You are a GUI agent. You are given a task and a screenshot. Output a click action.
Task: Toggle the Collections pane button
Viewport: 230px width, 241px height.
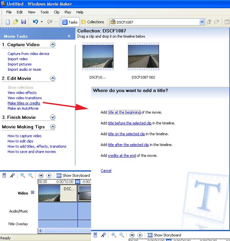pos(93,22)
